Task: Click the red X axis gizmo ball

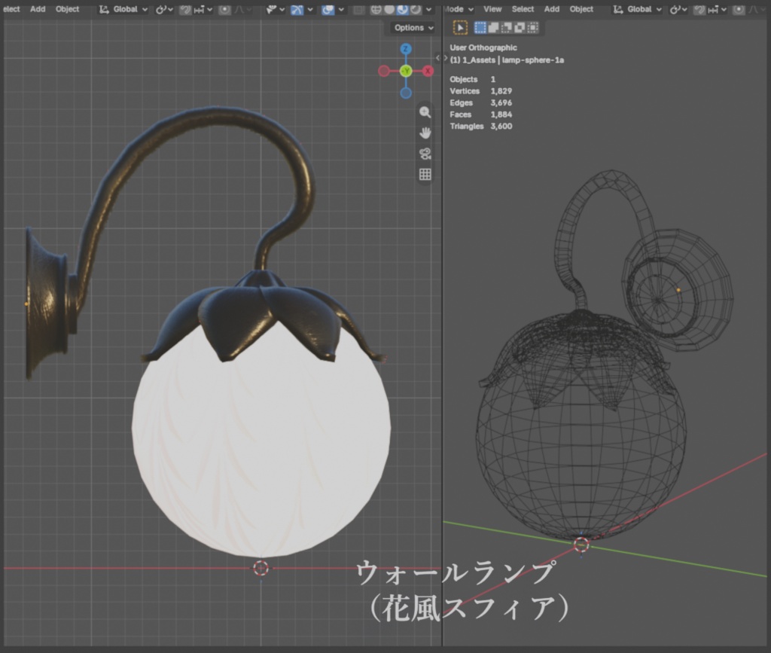Action: [x=428, y=72]
